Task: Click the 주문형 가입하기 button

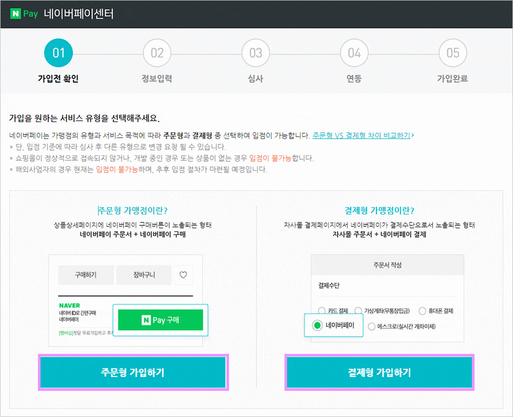Action: point(133,372)
